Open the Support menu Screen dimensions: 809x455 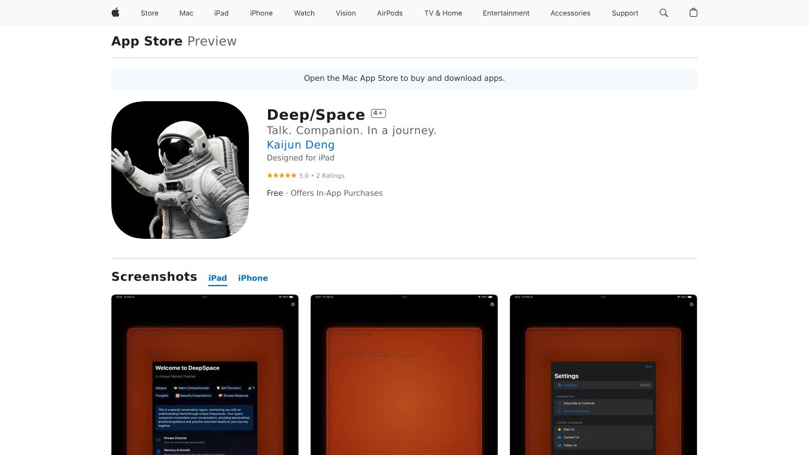(625, 13)
